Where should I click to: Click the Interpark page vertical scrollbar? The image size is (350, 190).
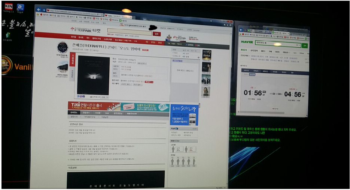230,93
